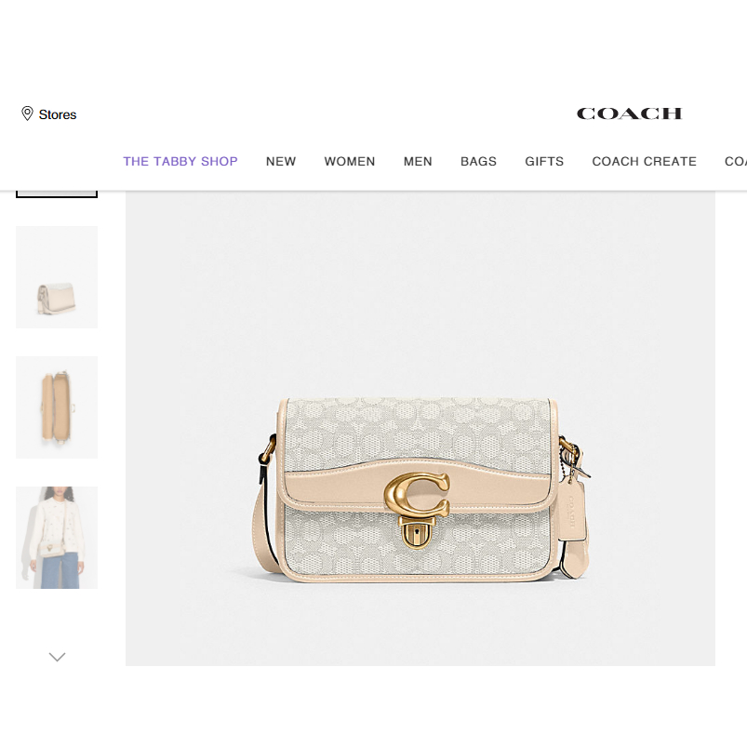Click the partially visible last nav item
Viewport: 747px width, 747px height.
click(736, 162)
